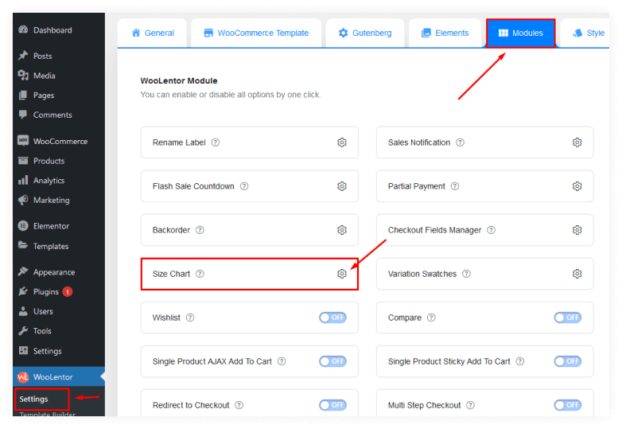The width and height of the screenshot is (622, 429).
Task: Open Products menu item
Action: (59, 161)
